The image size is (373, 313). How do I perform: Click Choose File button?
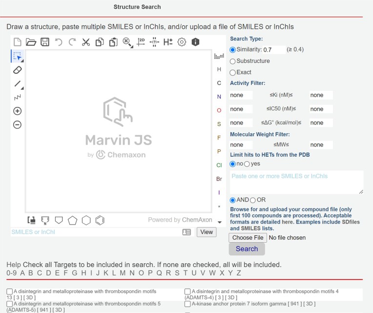coord(248,238)
